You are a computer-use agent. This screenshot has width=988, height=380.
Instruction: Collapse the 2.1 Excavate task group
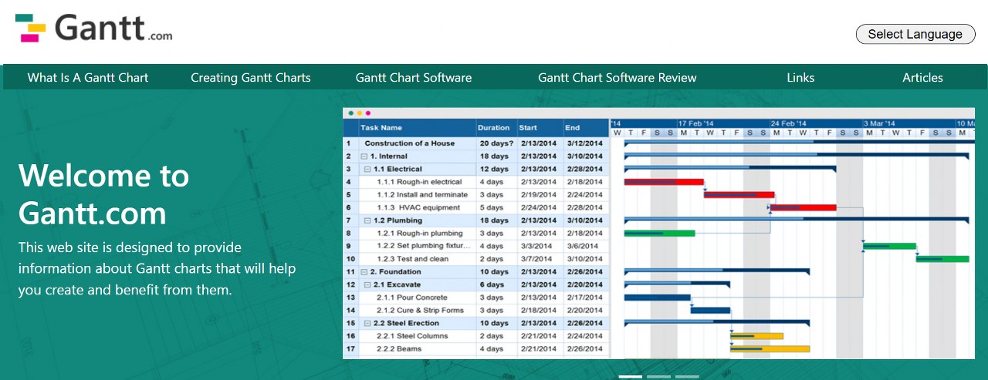tap(367, 285)
